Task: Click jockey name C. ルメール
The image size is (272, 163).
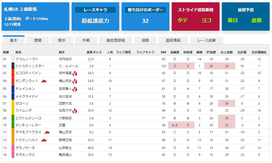Action: pyautogui.click(x=69, y=66)
